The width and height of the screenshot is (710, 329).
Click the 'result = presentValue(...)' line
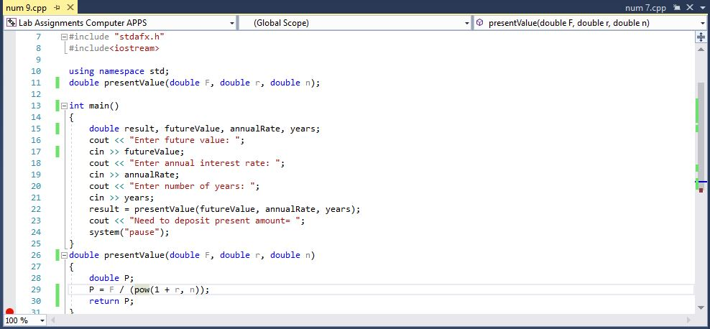[x=225, y=209]
